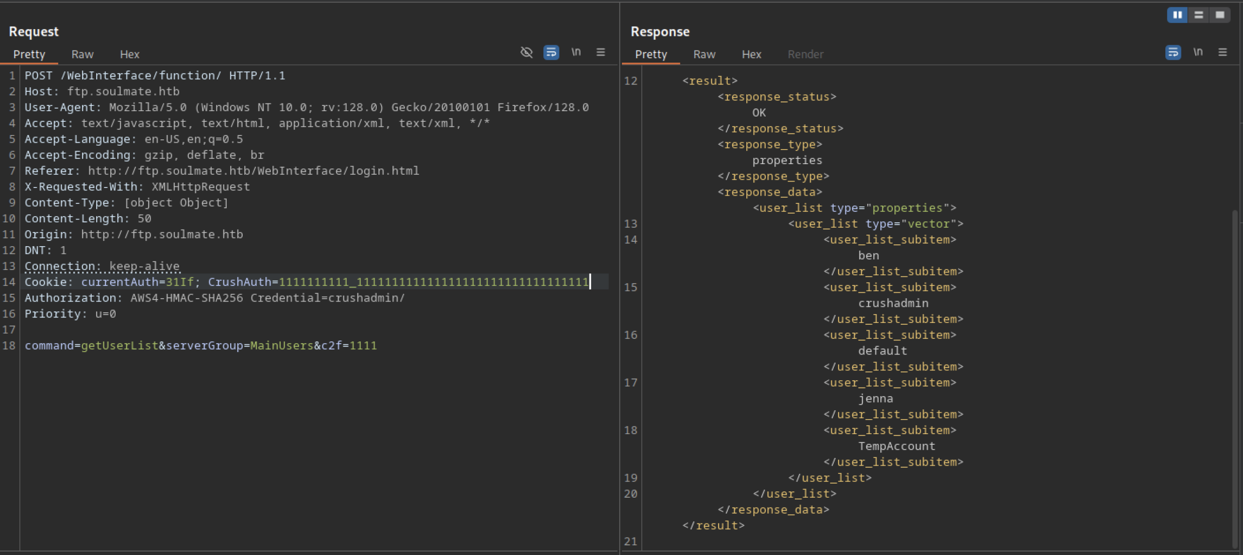Toggle word wrap icon in Request panel

[x=551, y=52]
